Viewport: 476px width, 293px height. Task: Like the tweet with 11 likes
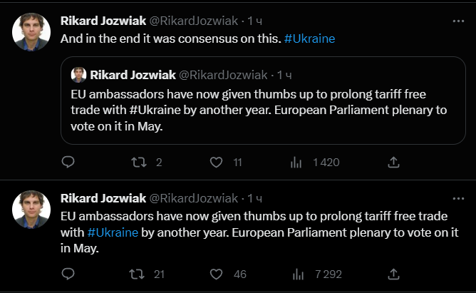[217, 162]
